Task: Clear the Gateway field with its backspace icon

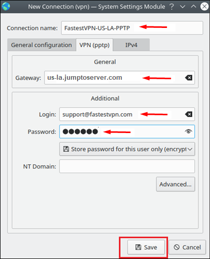Action: click(189, 78)
